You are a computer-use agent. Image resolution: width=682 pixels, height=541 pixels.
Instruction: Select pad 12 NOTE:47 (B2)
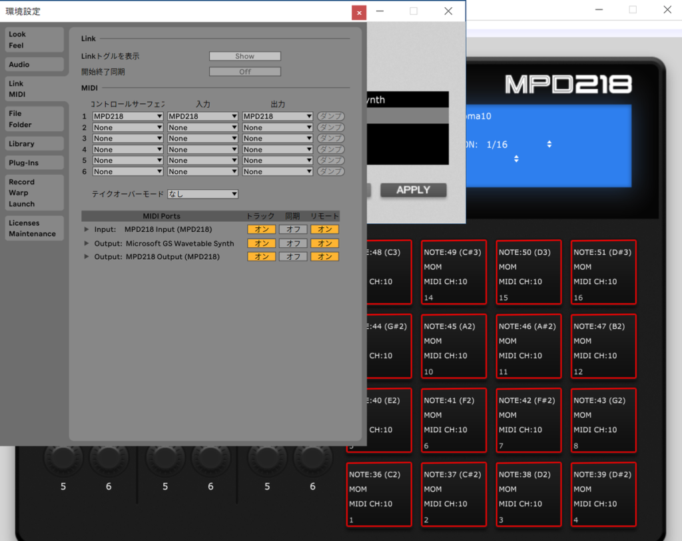click(603, 346)
